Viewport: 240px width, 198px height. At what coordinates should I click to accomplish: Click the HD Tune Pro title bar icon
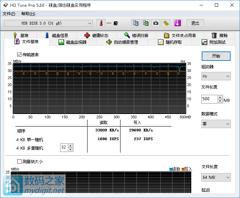coord(5,5)
